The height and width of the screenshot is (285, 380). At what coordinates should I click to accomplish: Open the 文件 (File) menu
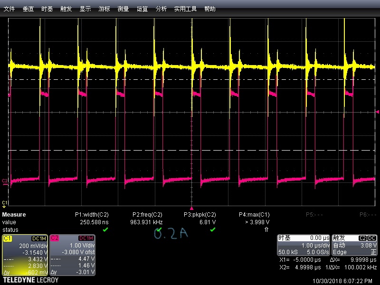[9, 9]
